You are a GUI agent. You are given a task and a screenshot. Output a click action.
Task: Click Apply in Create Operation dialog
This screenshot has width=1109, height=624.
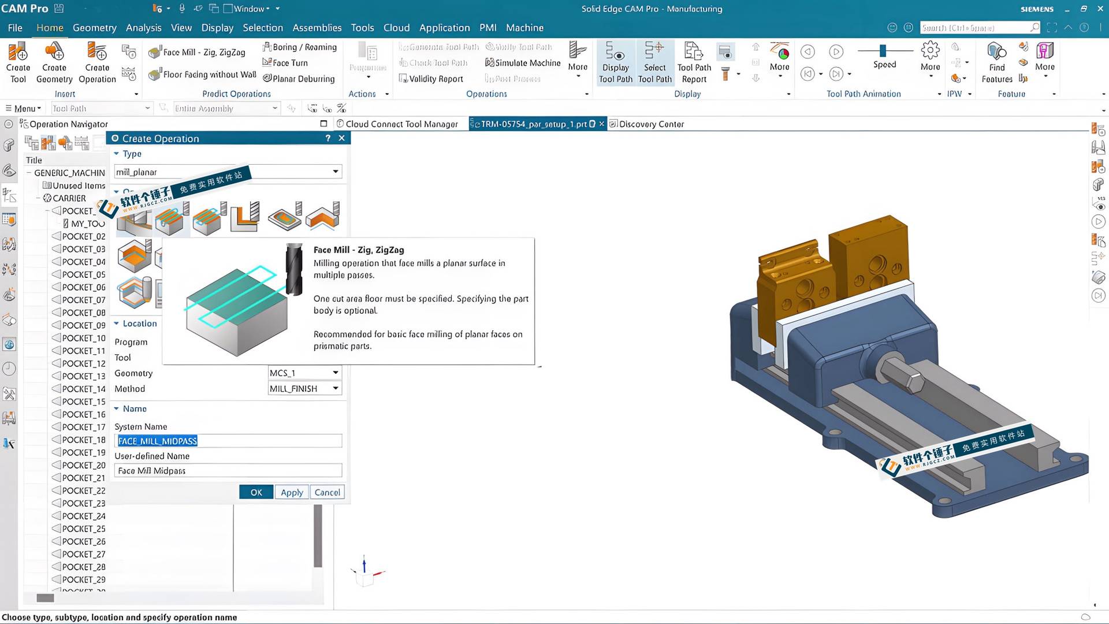pyautogui.click(x=292, y=492)
